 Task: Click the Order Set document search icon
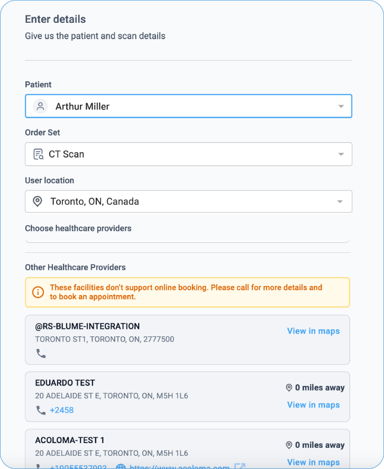click(38, 154)
